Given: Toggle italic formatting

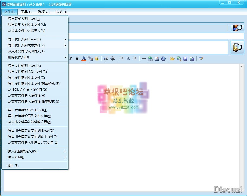Looking at the screenshot, I should tap(70, 59).
